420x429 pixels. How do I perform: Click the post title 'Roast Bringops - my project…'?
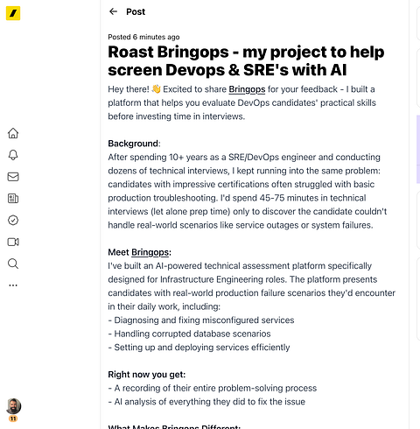246,60
